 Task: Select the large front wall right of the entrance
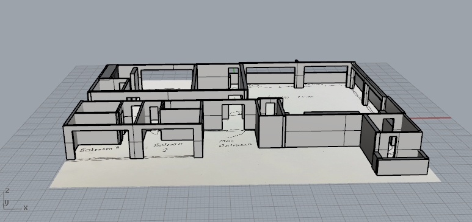pyautogui.click(x=323, y=131)
